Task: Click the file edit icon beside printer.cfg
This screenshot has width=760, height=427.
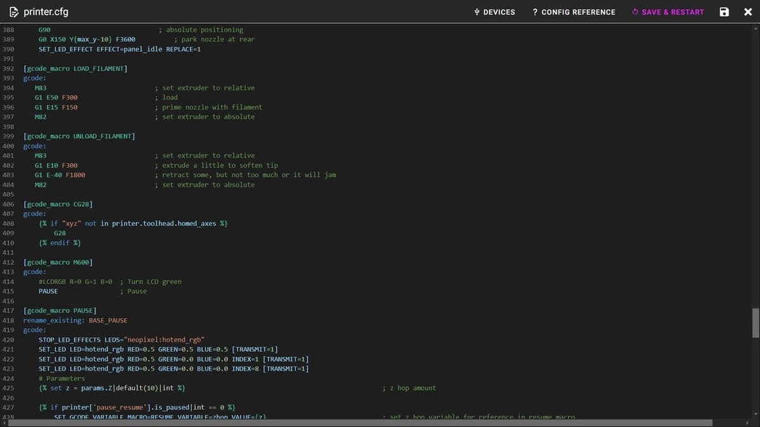Action: (x=14, y=12)
